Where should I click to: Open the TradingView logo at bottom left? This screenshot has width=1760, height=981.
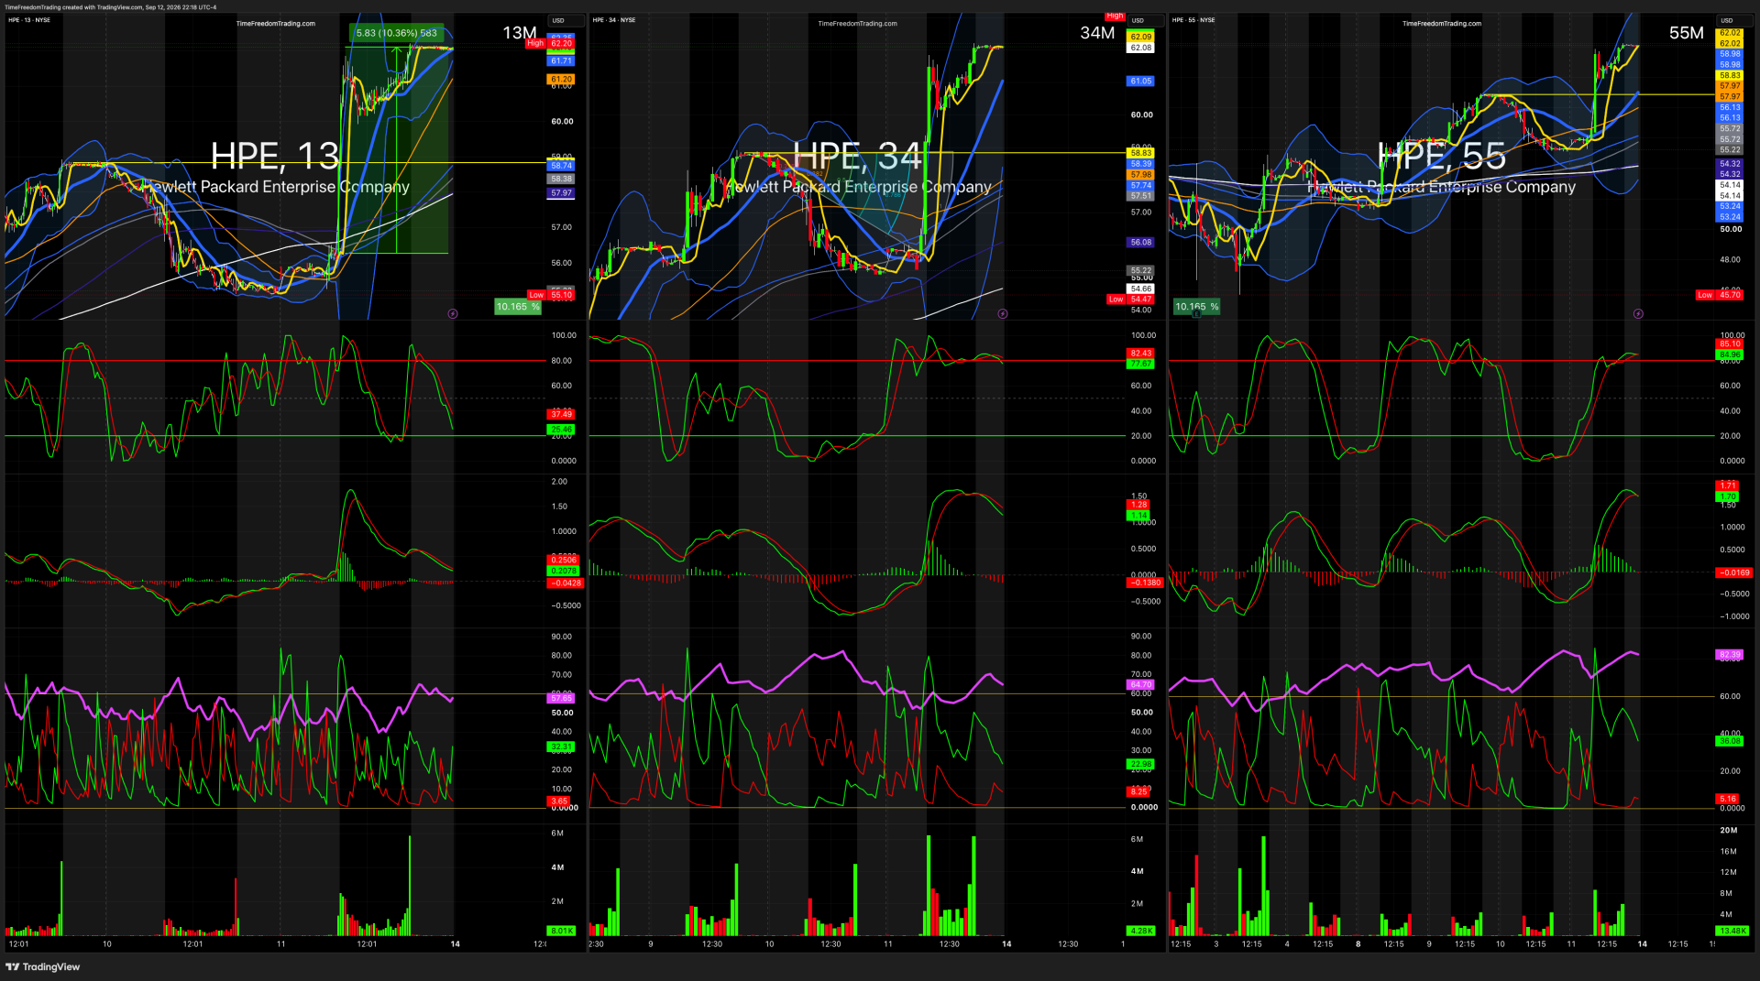coord(43,966)
